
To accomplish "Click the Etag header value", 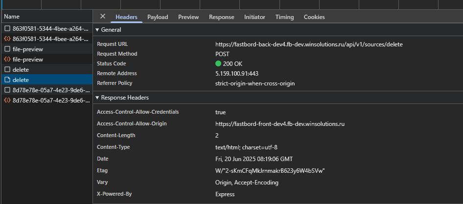I will point(270,171).
